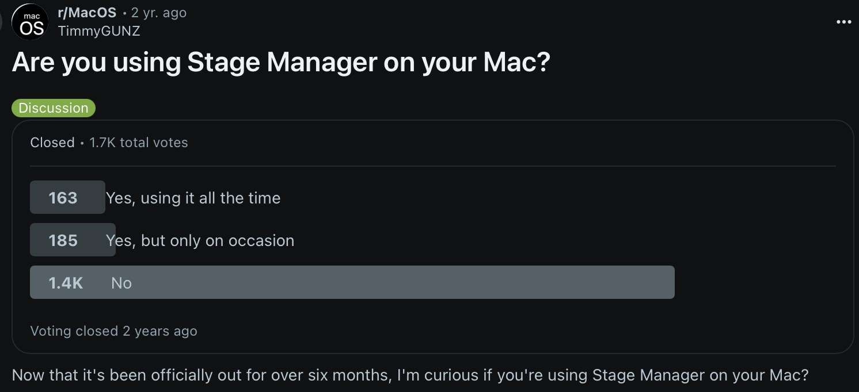The width and height of the screenshot is (859, 392).
Task: Select the 'No' poll option label
Action: [x=121, y=283]
